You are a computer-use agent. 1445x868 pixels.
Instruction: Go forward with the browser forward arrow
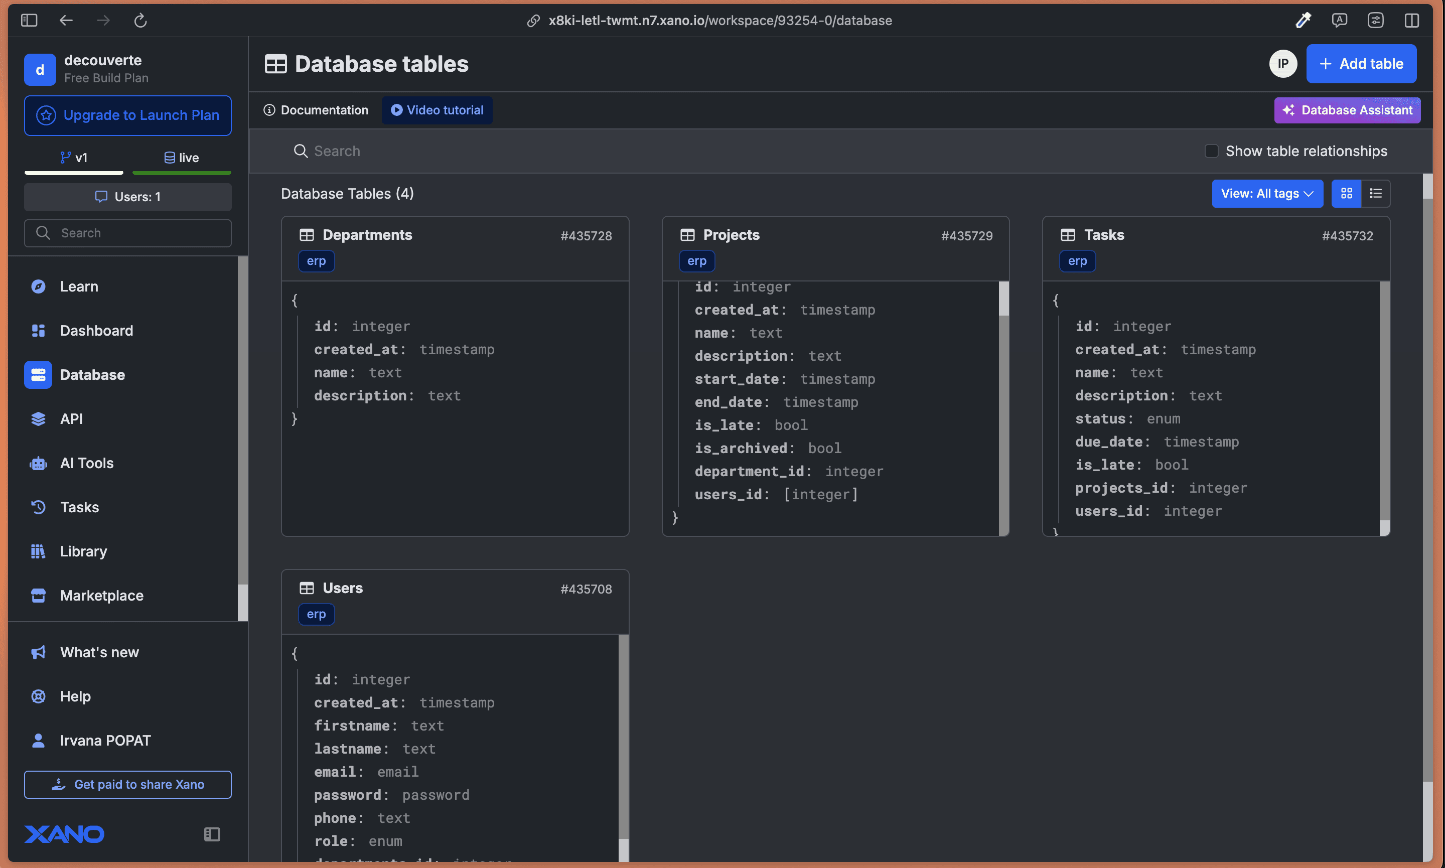[103, 21]
